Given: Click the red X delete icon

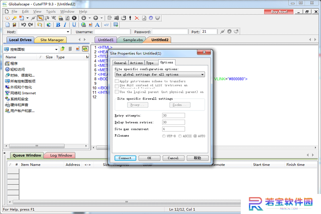Looking at the screenshot, I should (137, 18).
